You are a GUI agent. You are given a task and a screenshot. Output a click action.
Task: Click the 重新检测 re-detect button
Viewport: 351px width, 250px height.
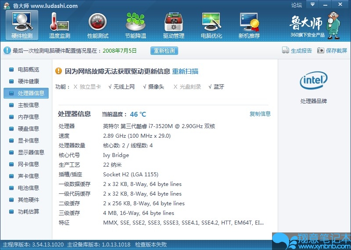[164, 50]
